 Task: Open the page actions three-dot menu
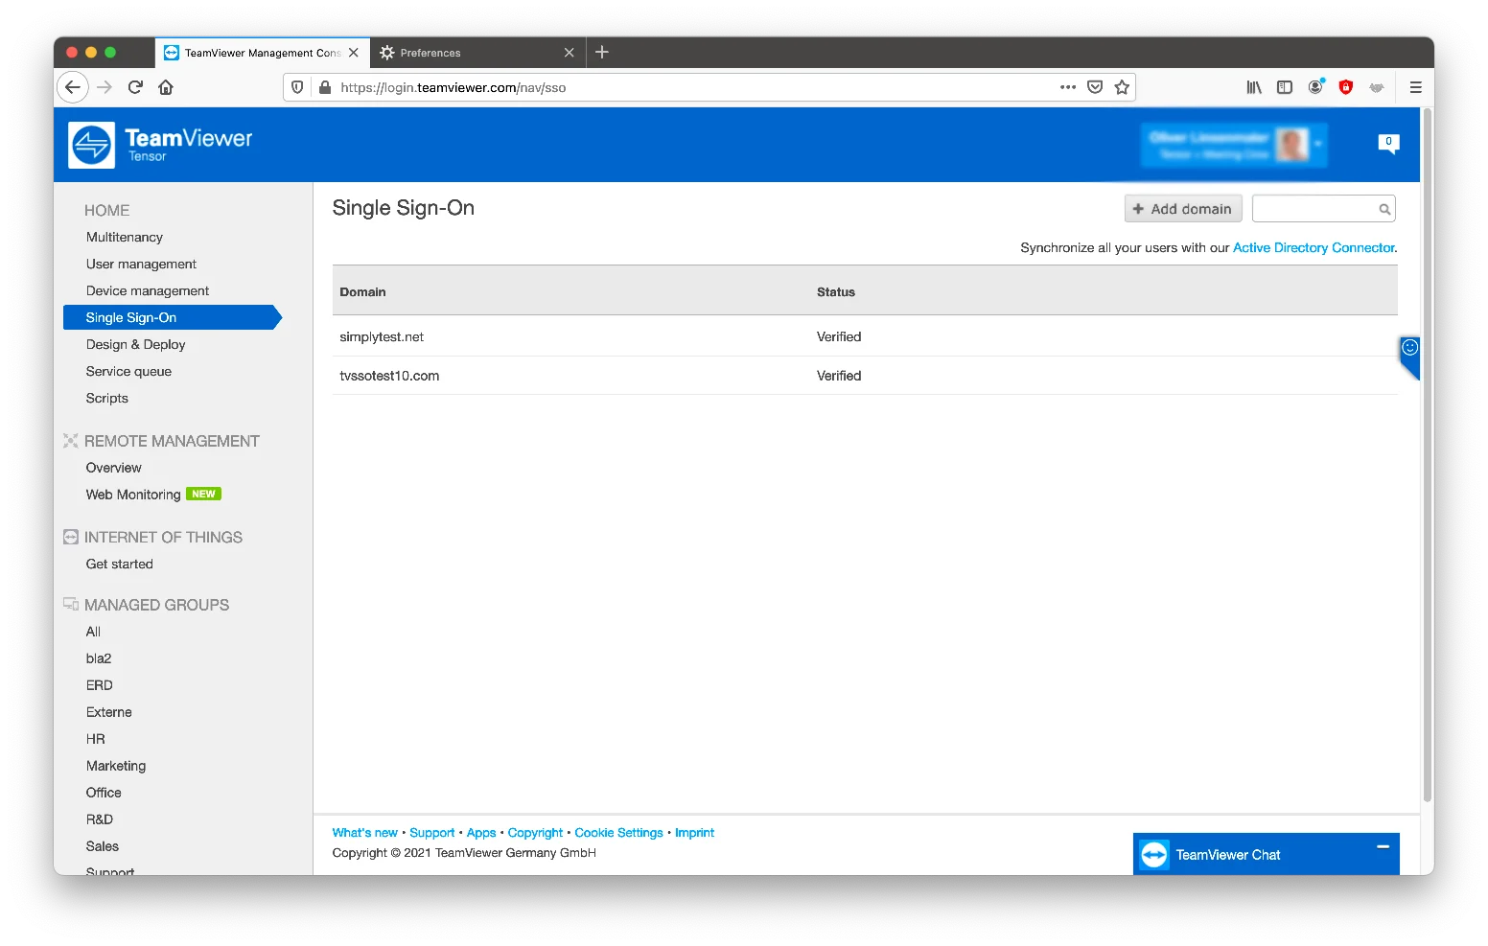click(1068, 87)
